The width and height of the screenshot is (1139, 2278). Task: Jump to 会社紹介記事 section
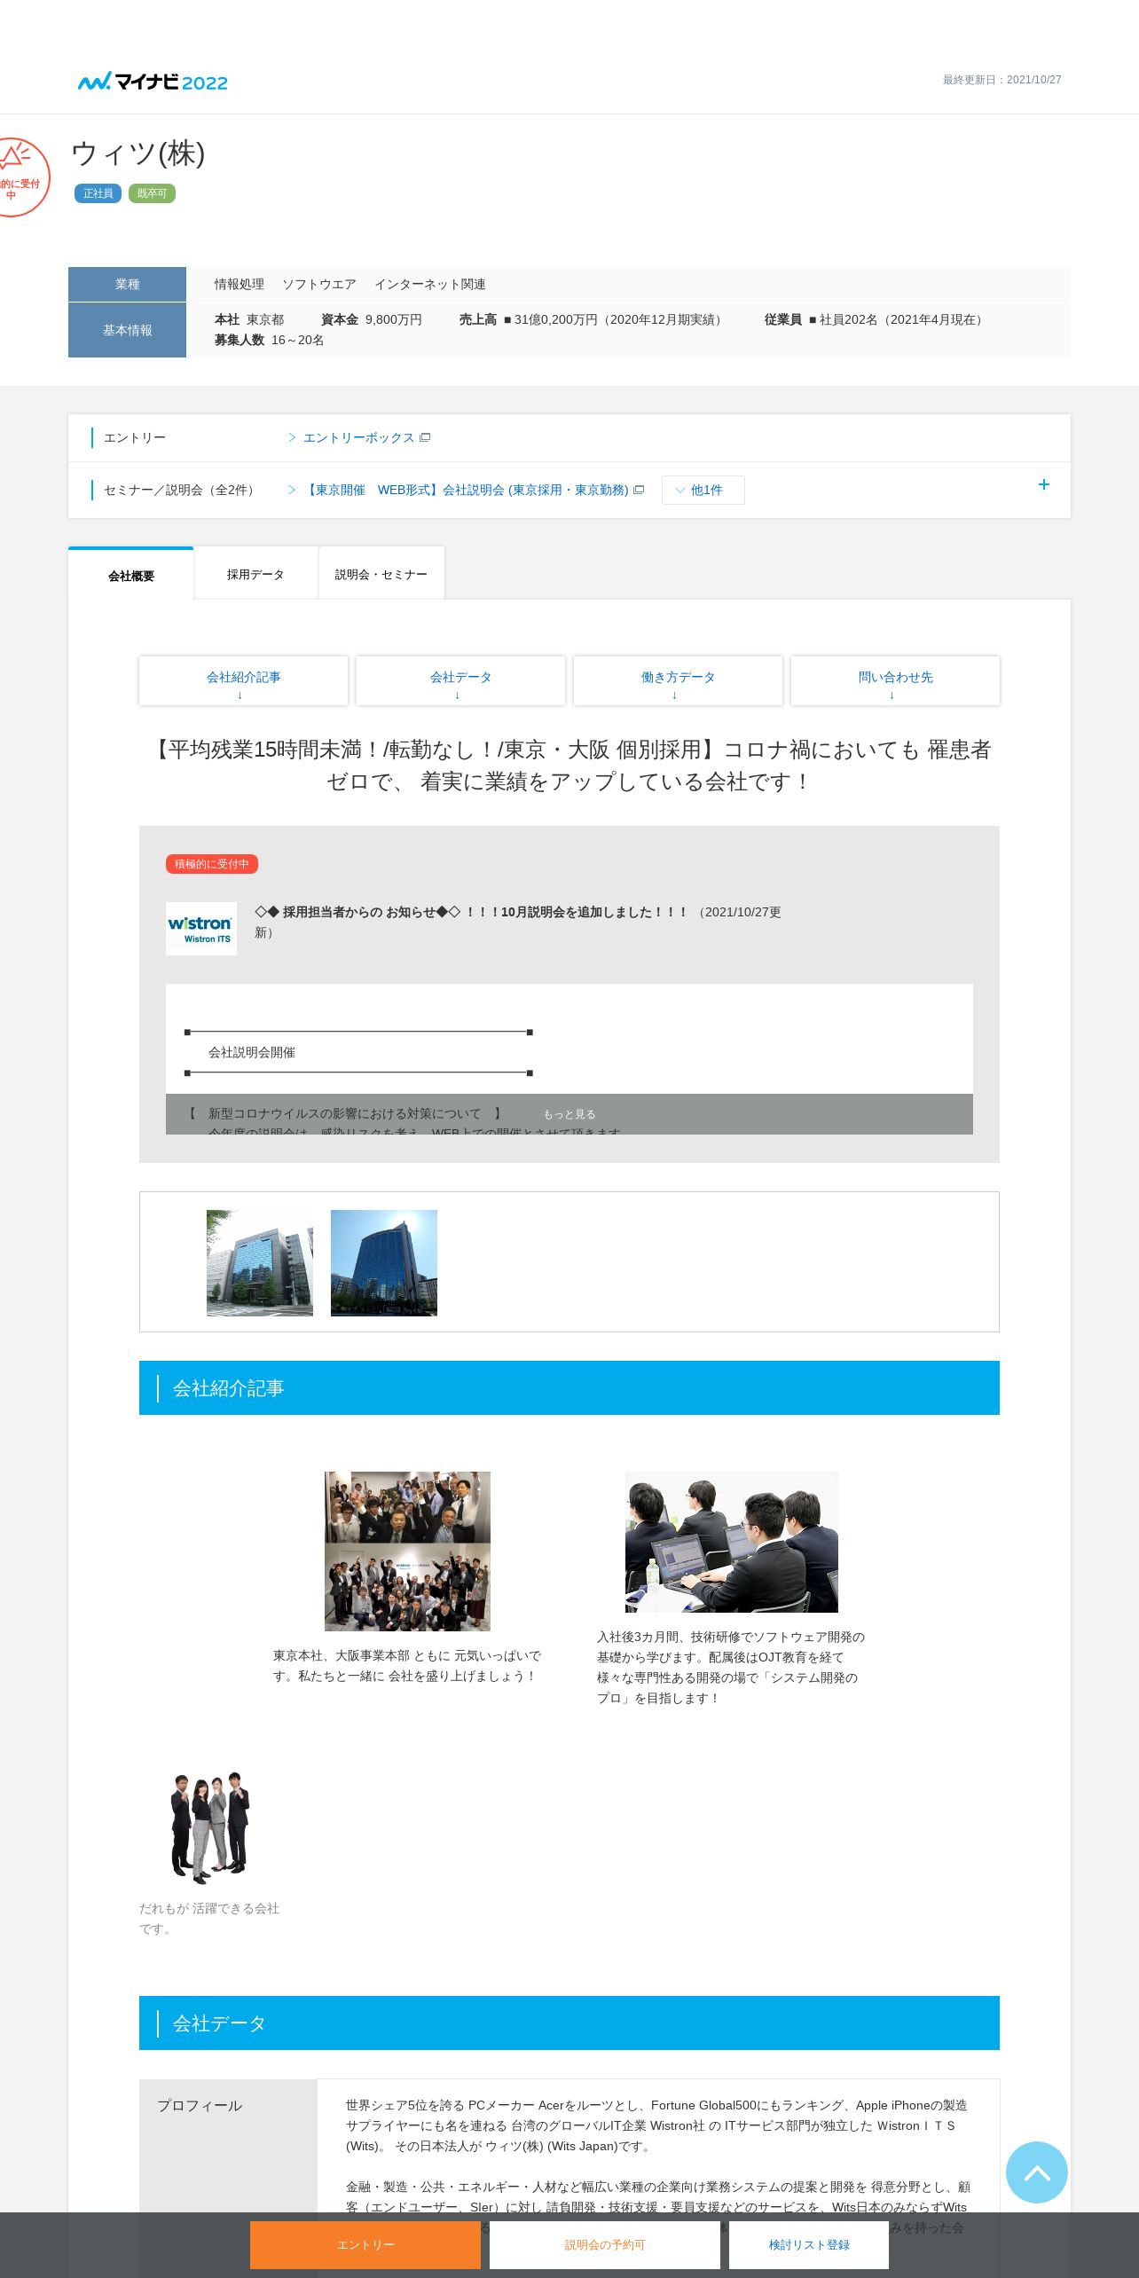pyautogui.click(x=243, y=680)
